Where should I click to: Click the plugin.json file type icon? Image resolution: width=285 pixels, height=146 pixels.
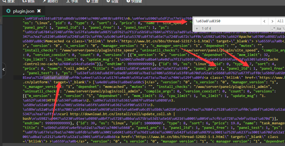[x=8, y=11]
